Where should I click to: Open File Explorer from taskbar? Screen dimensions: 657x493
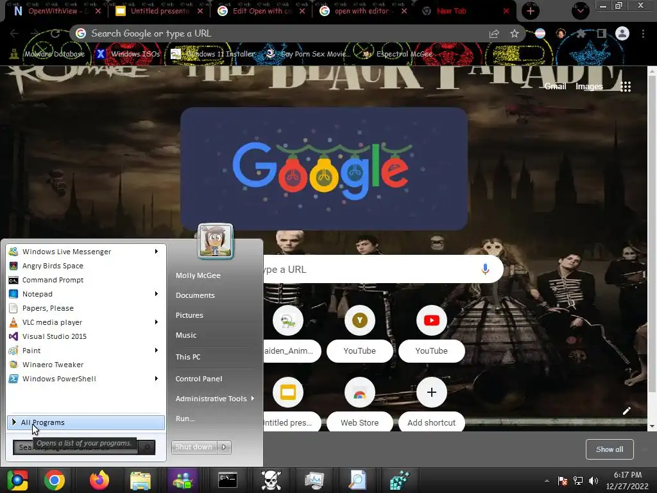(x=141, y=480)
